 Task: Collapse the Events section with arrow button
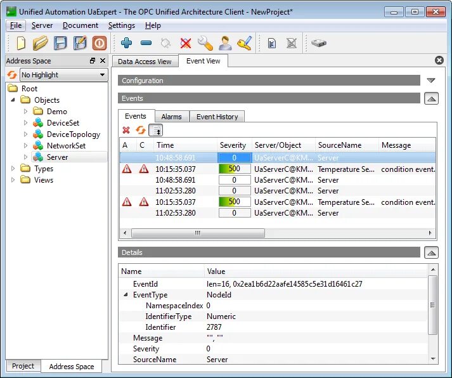(x=431, y=98)
